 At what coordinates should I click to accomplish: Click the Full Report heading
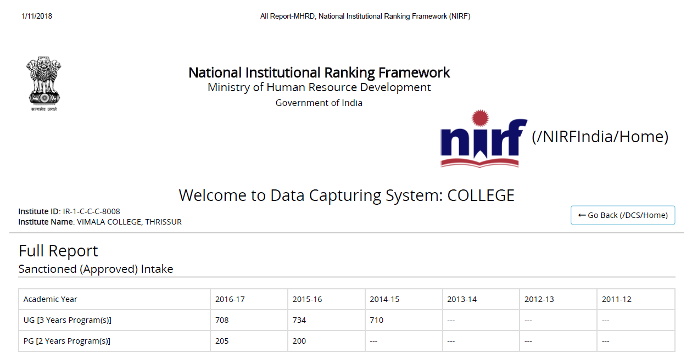58,251
